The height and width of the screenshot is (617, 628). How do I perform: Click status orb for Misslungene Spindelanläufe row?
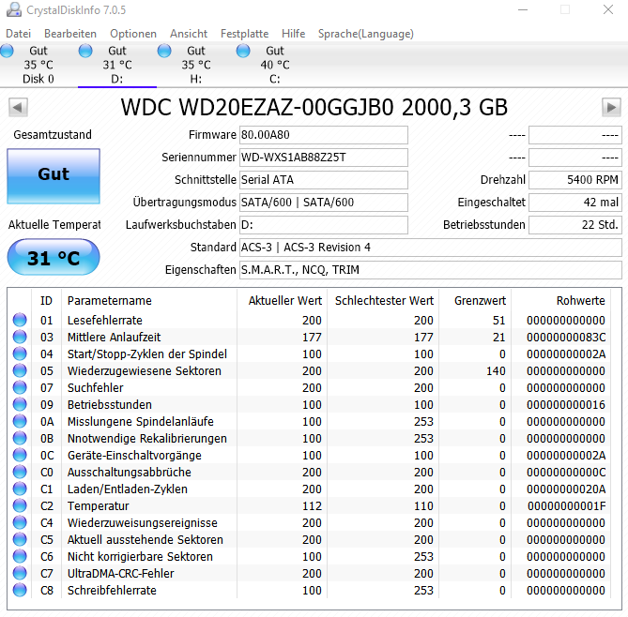click(20, 421)
